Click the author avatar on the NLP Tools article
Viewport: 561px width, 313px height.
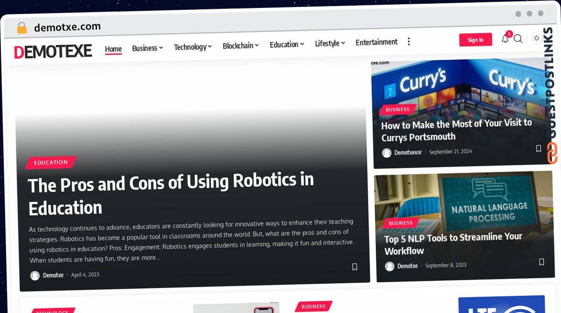tap(390, 266)
